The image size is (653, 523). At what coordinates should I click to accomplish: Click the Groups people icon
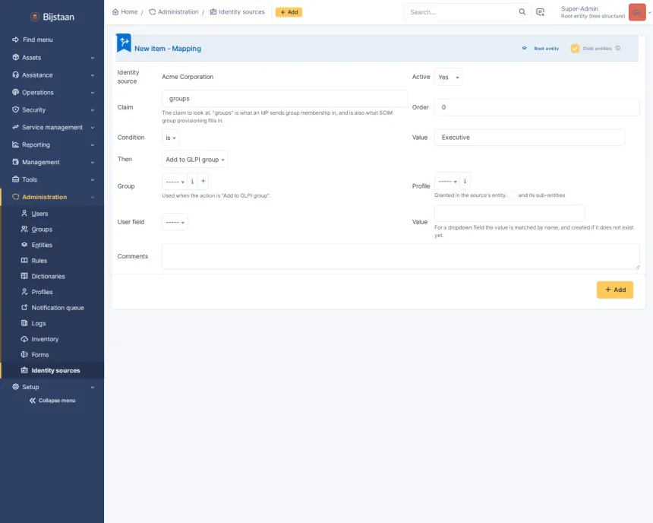[24, 229]
